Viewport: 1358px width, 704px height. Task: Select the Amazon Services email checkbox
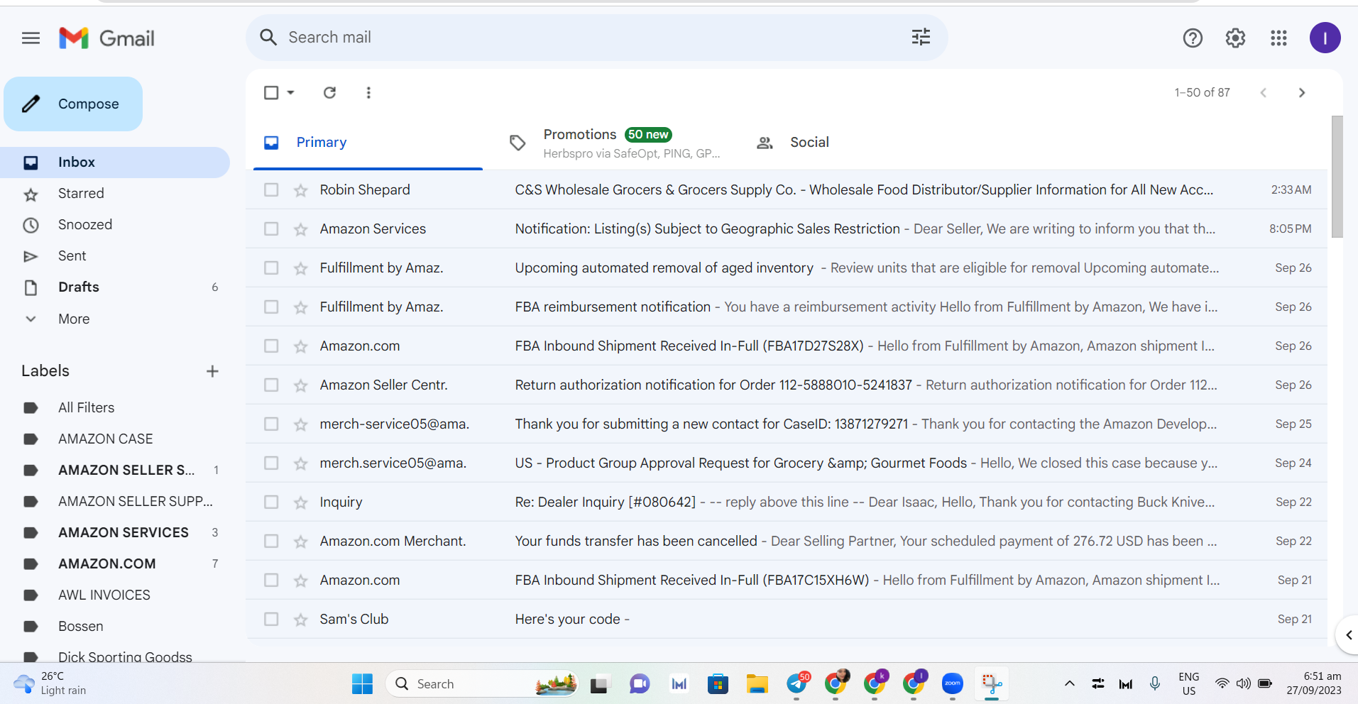point(271,229)
